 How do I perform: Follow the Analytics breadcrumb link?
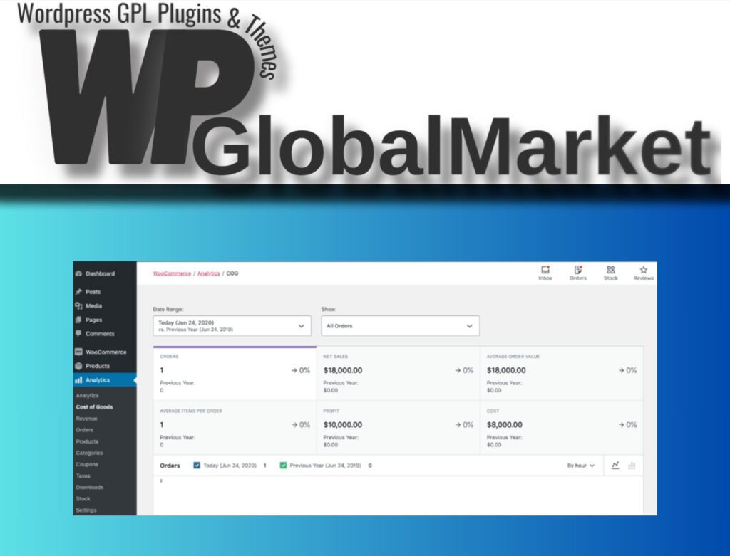tap(209, 273)
